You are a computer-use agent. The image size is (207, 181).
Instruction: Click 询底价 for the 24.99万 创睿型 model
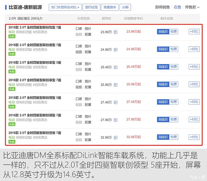click(x=163, y=49)
